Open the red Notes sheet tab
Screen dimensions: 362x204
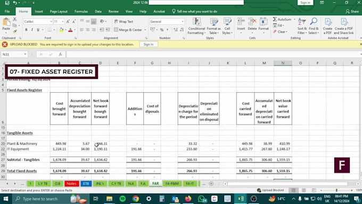coord(71,183)
